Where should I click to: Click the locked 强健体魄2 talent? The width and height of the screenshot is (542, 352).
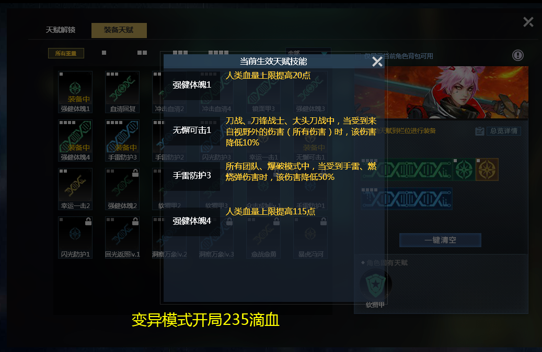tap(122, 189)
